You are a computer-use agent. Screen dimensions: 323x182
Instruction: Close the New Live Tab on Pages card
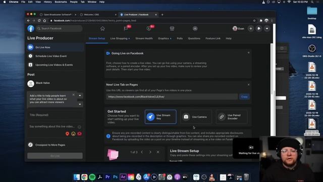click(x=249, y=84)
